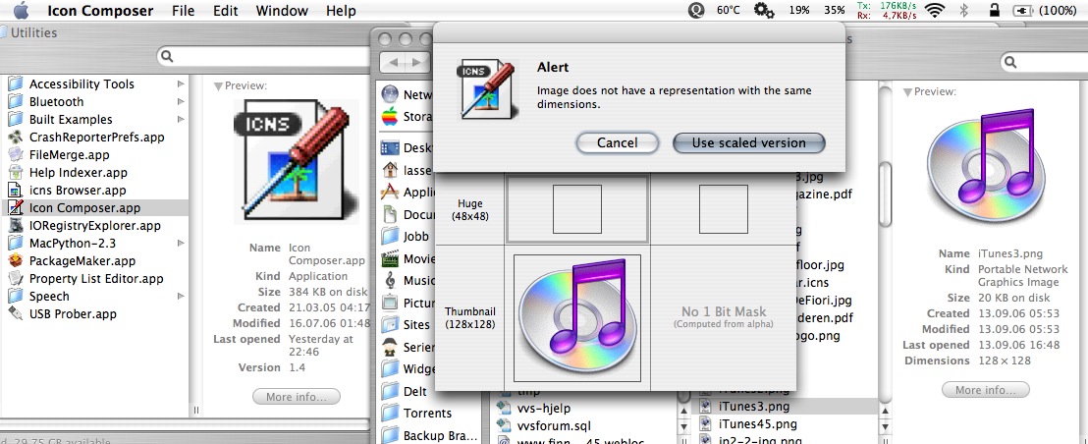
Task: Open the Apple menu
Action: pos(21,11)
